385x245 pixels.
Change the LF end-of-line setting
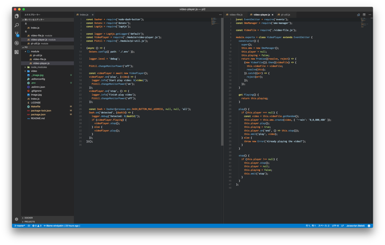point(342,225)
